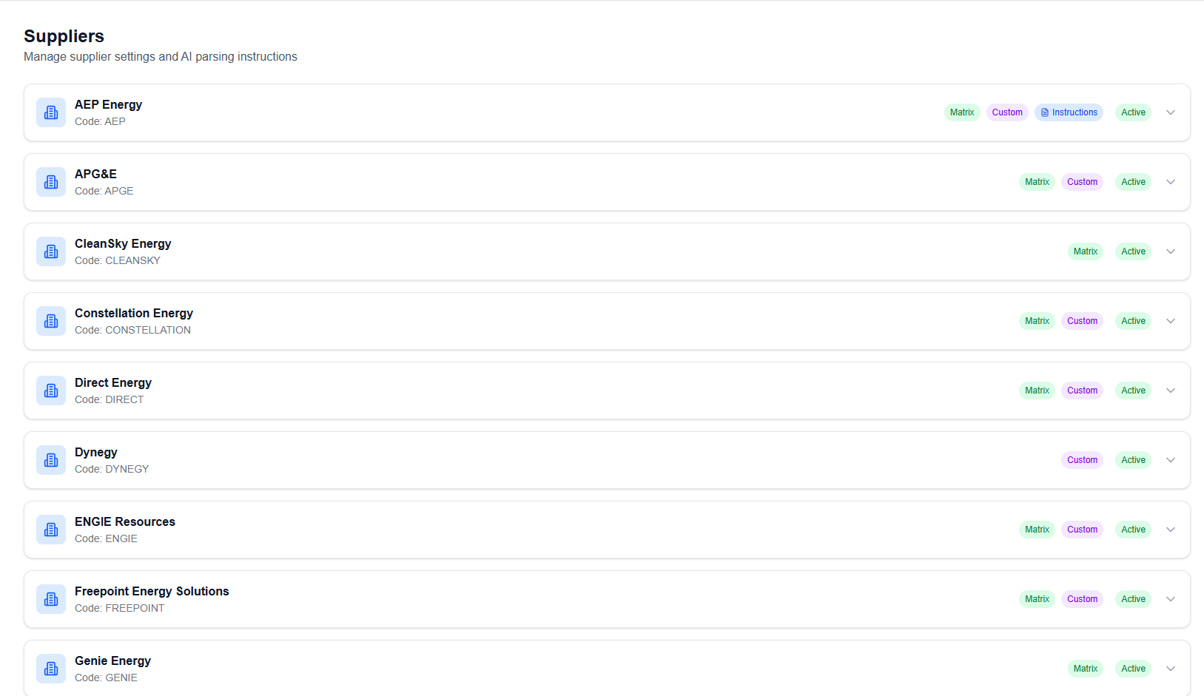Screen dimensions: 1204x696
Task: Select the Constellation Energy supplier name
Action: tap(134, 314)
